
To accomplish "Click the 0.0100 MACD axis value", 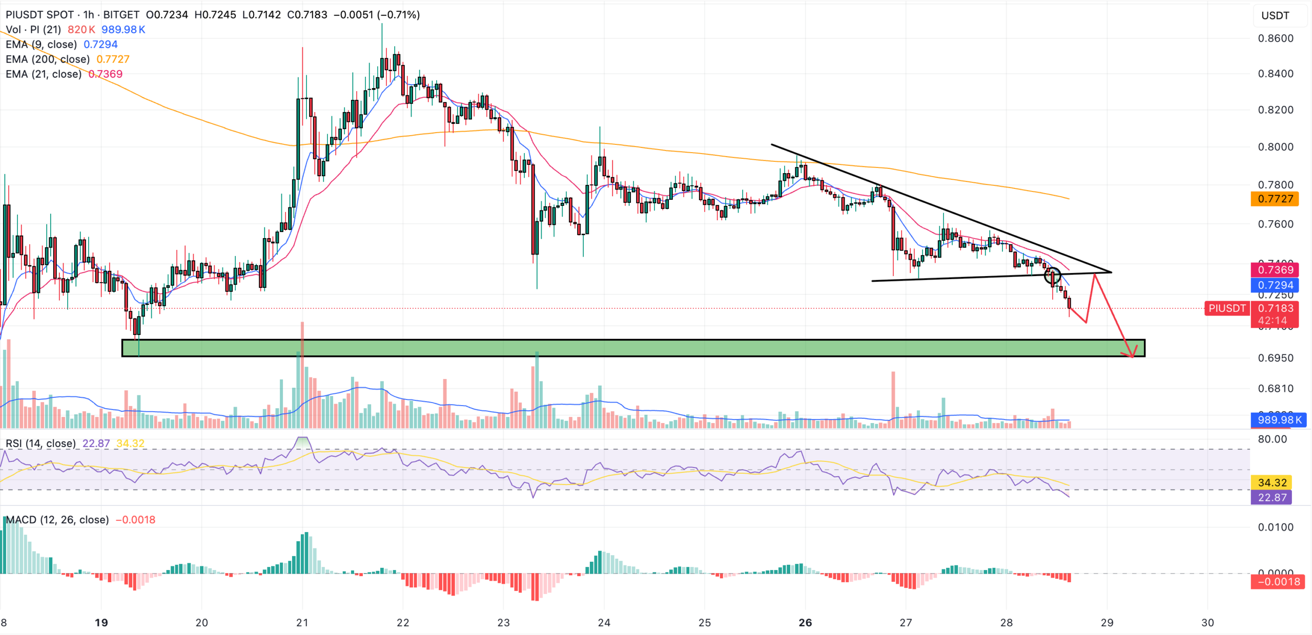I will pos(1276,527).
